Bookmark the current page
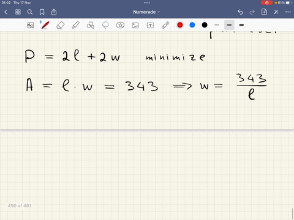The image size is (294, 220). (x=42, y=12)
